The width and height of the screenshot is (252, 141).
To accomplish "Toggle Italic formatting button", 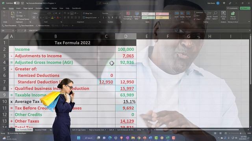I will [x=37, y=18].
